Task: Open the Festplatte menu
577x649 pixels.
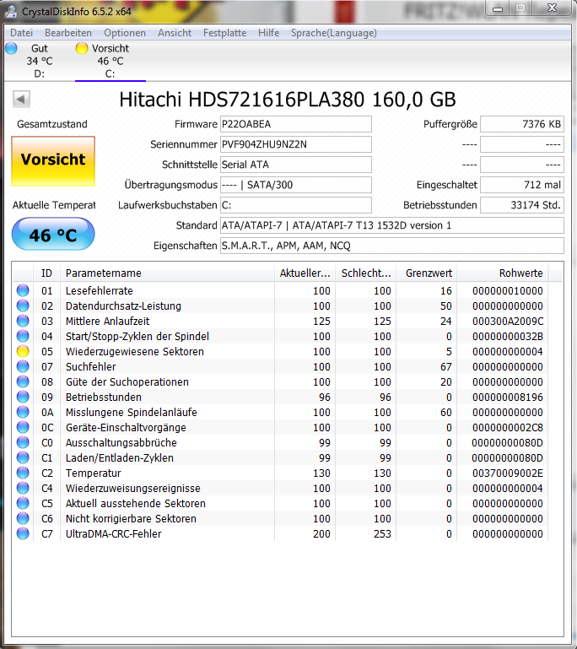Action: (x=224, y=33)
